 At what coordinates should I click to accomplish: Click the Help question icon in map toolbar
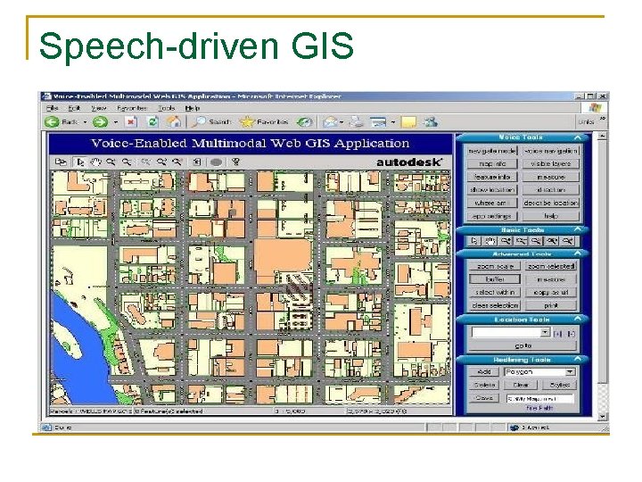(235, 162)
